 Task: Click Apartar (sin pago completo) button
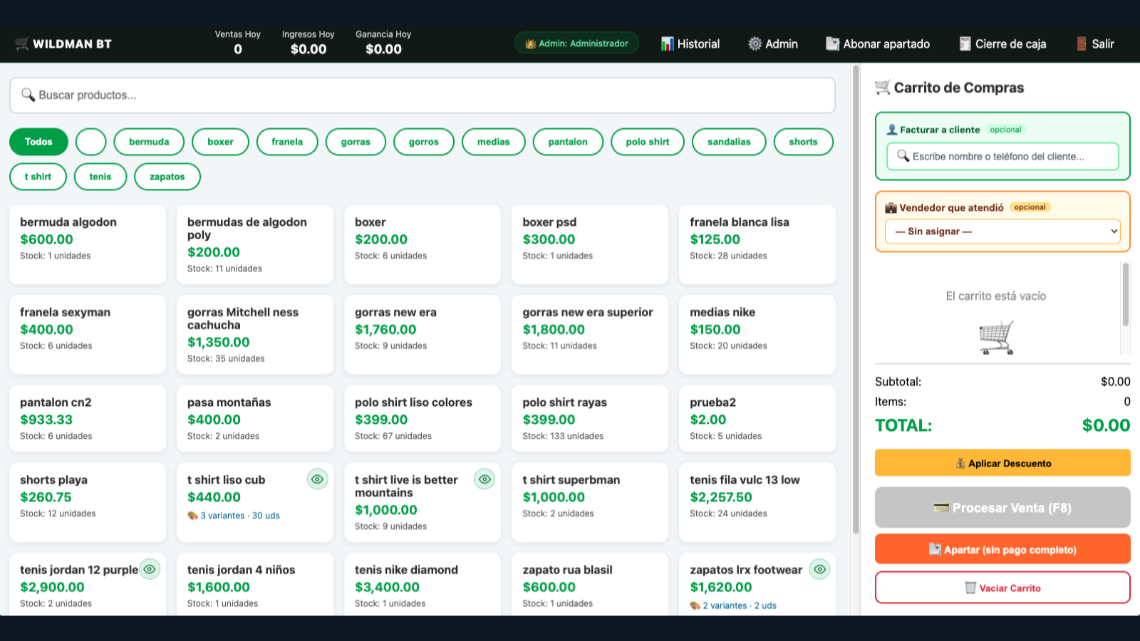point(1002,549)
